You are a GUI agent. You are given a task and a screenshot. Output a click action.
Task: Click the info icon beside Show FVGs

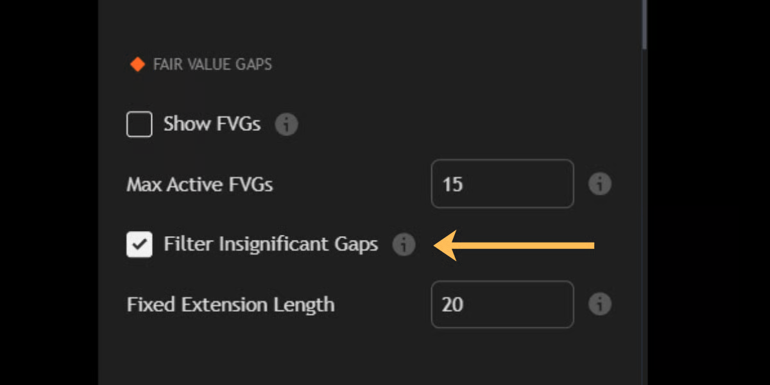286,124
